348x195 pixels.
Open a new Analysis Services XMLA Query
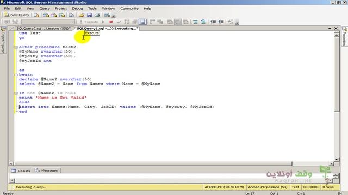[x=62, y=15]
